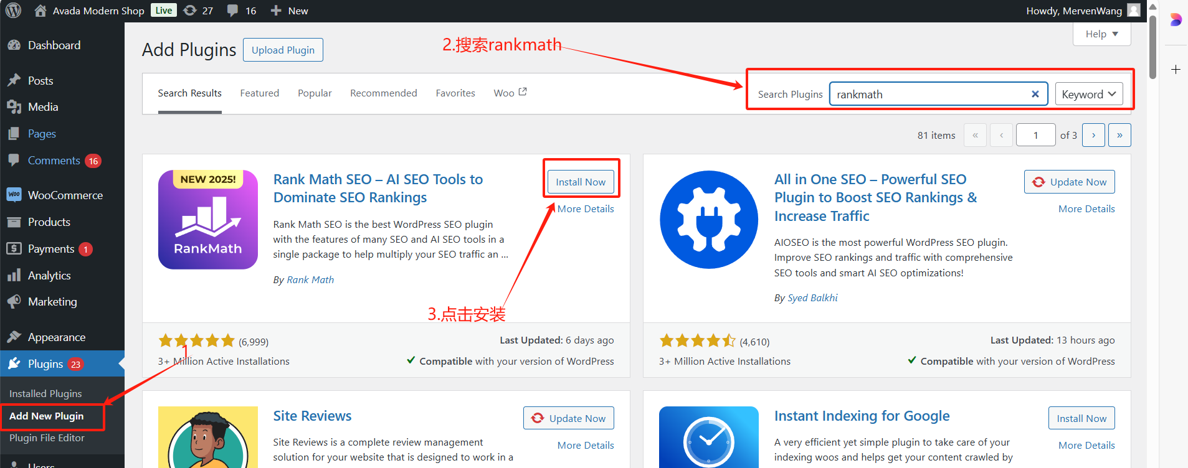Open the comments bubble icon showing 16
The image size is (1188, 468).
click(232, 11)
